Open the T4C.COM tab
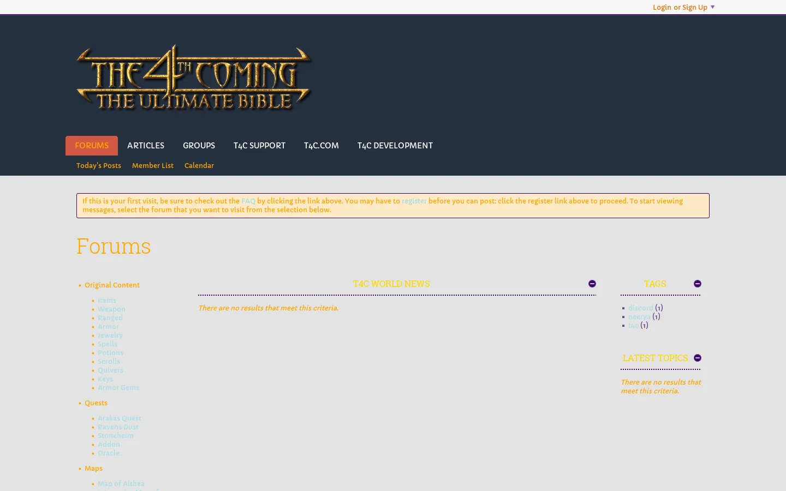 [321, 146]
